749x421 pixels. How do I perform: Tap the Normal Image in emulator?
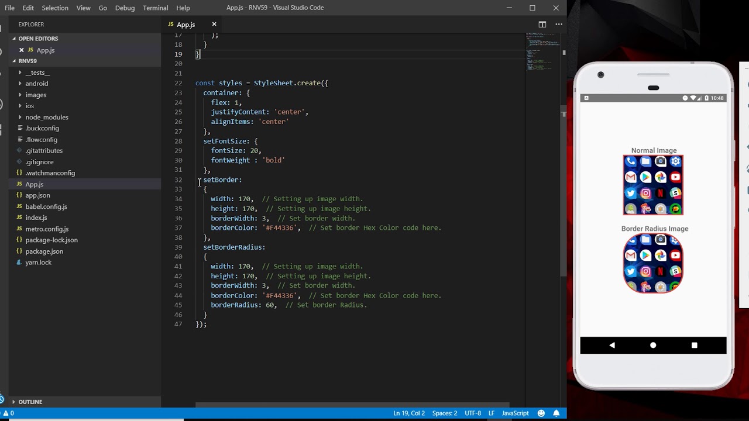pos(653,185)
